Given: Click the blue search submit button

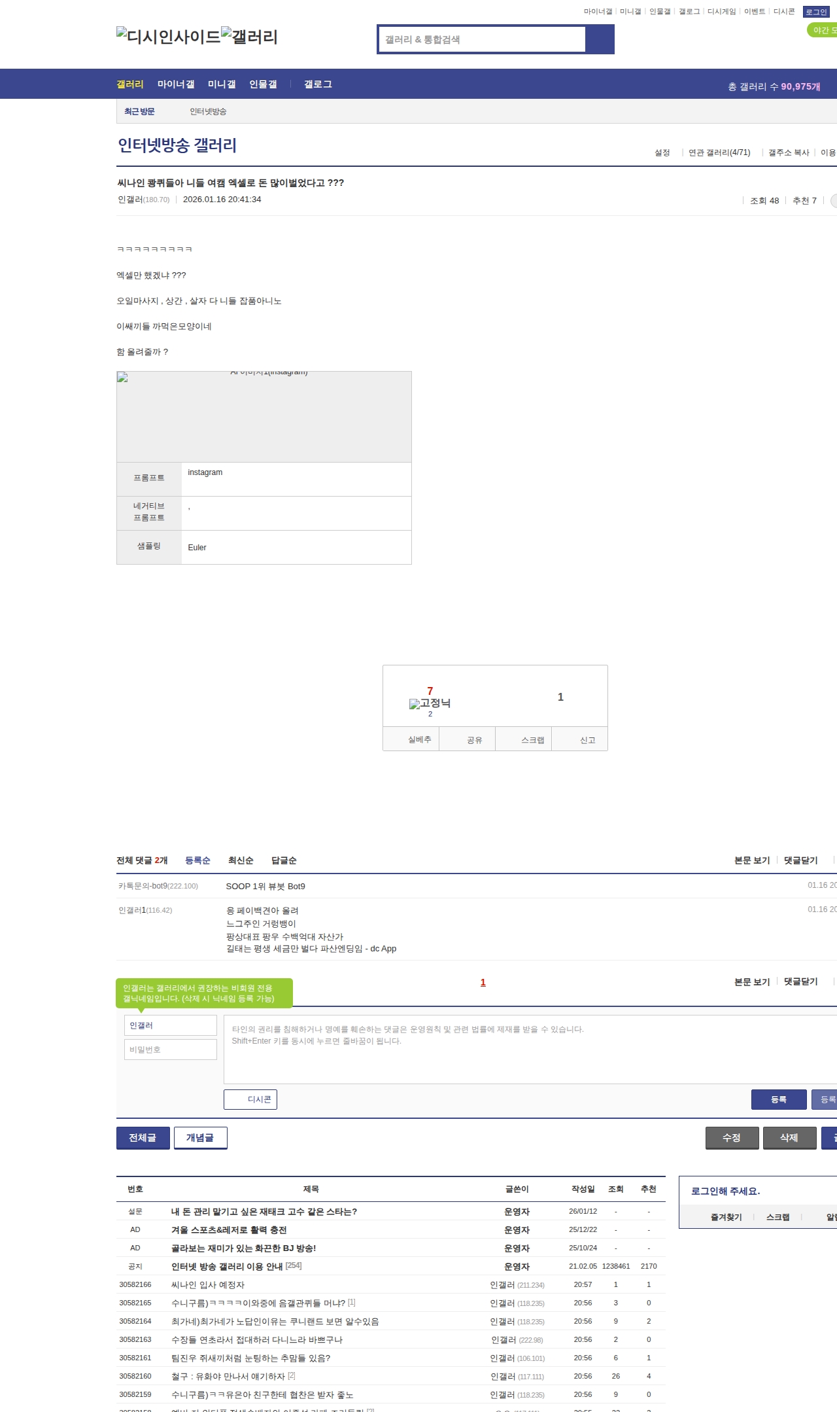Looking at the screenshot, I should click(x=600, y=39).
